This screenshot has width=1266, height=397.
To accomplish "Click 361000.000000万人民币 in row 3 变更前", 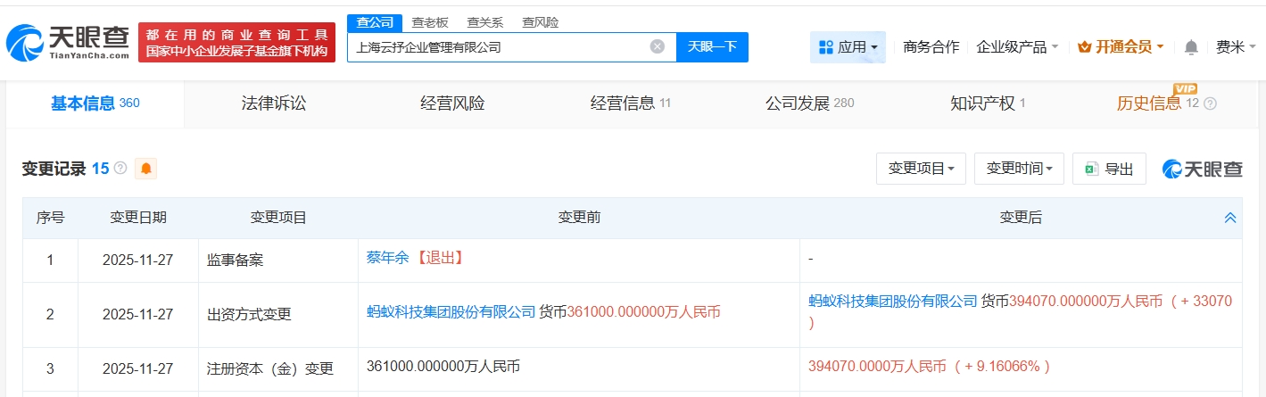I will tap(443, 367).
